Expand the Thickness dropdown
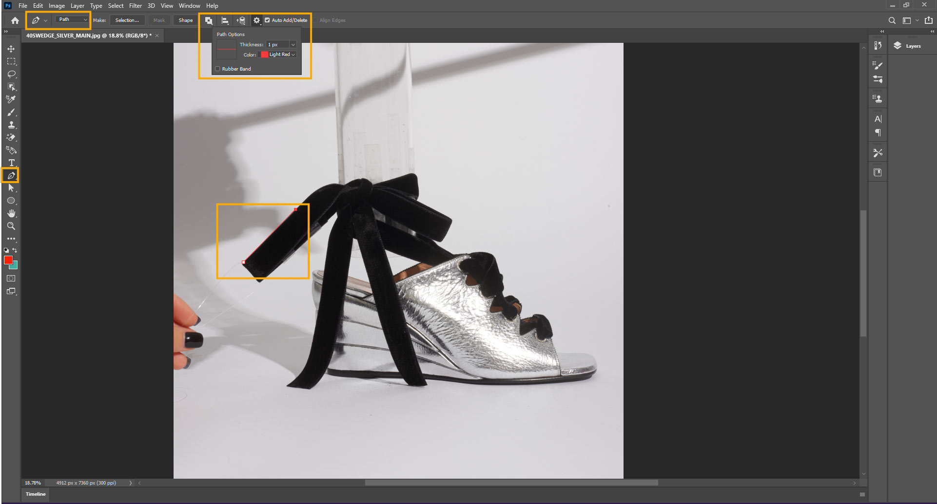 [x=293, y=45]
